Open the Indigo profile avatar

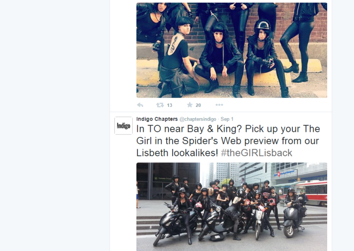point(123,126)
